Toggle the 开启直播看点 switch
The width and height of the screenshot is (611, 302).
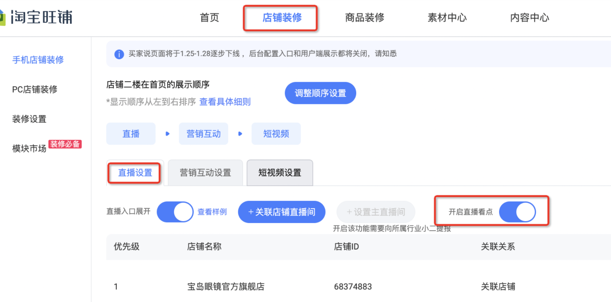coord(517,212)
